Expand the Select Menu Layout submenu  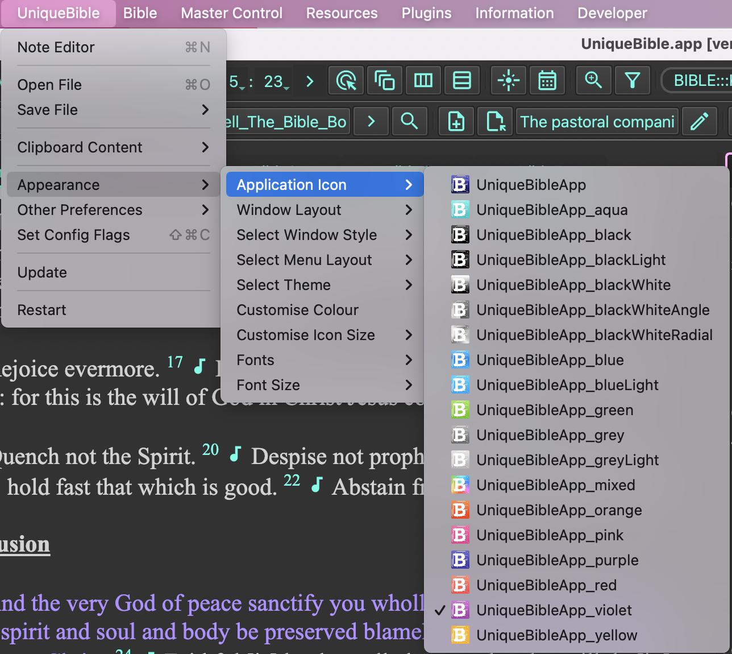click(325, 260)
